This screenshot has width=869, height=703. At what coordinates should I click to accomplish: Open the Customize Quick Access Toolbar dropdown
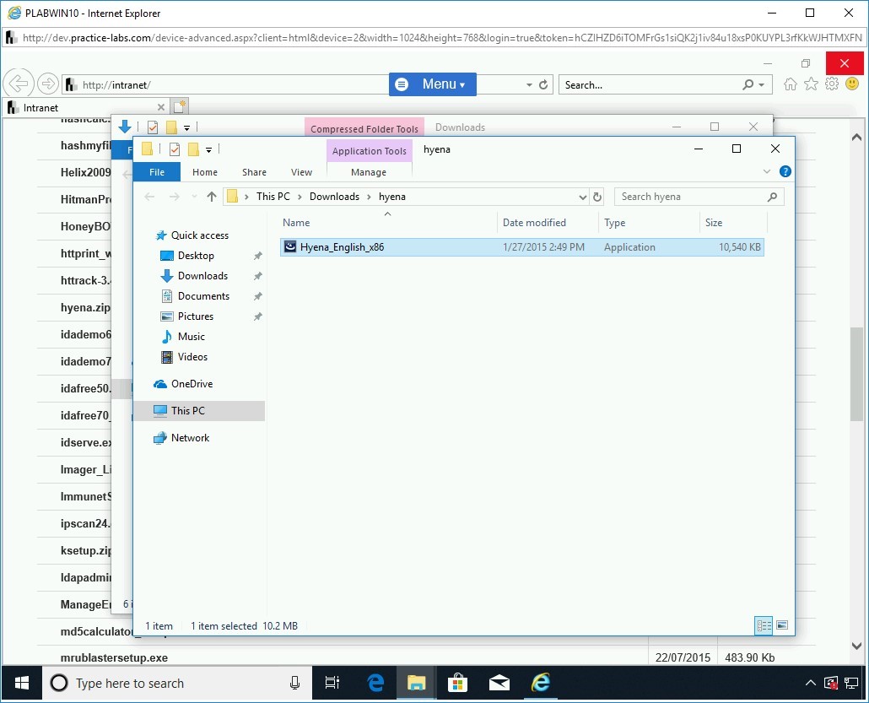pos(208,149)
